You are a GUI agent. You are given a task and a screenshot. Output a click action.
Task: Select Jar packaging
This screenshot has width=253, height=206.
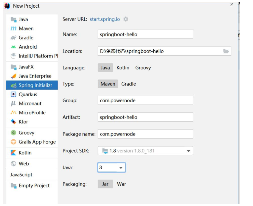tap(105, 184)
